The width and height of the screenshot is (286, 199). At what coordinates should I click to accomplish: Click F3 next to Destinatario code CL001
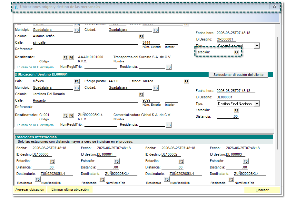(x=65, y=115)
